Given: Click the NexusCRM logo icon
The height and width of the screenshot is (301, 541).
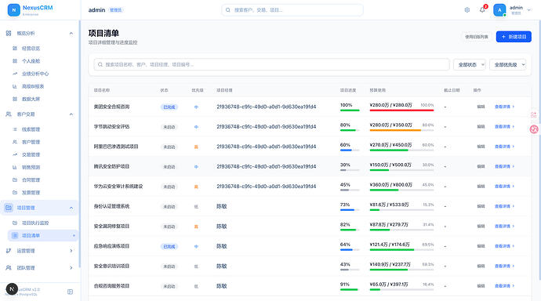Looking at the screenshot, I should tap(14, 10).
